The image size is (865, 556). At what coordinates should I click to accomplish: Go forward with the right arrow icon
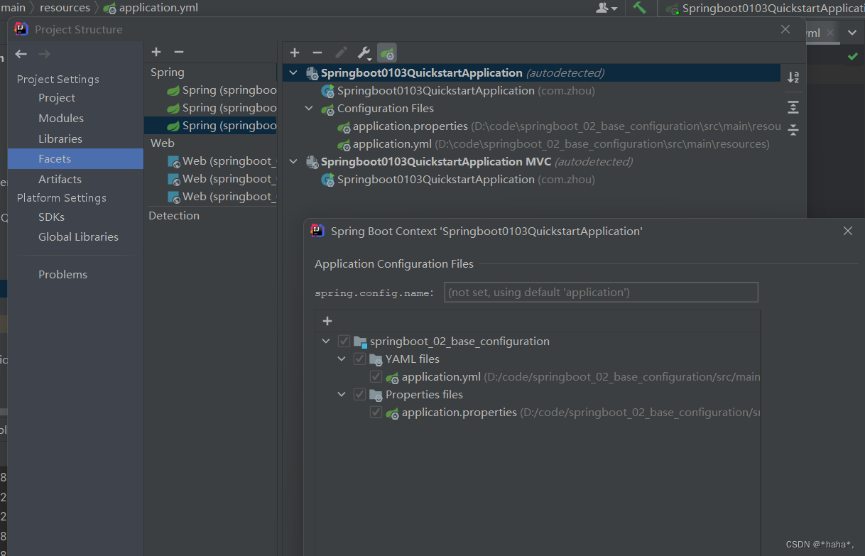pyautogui.click(x=44, y=54)
